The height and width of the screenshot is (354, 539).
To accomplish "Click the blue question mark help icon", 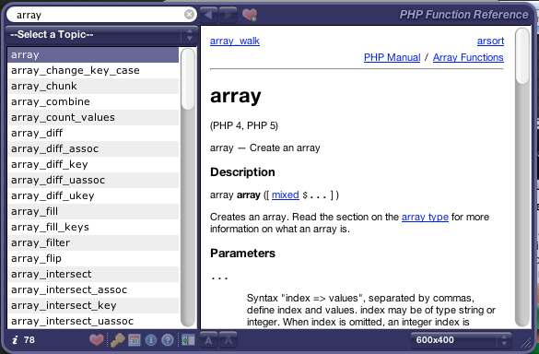I will (168, 340).
